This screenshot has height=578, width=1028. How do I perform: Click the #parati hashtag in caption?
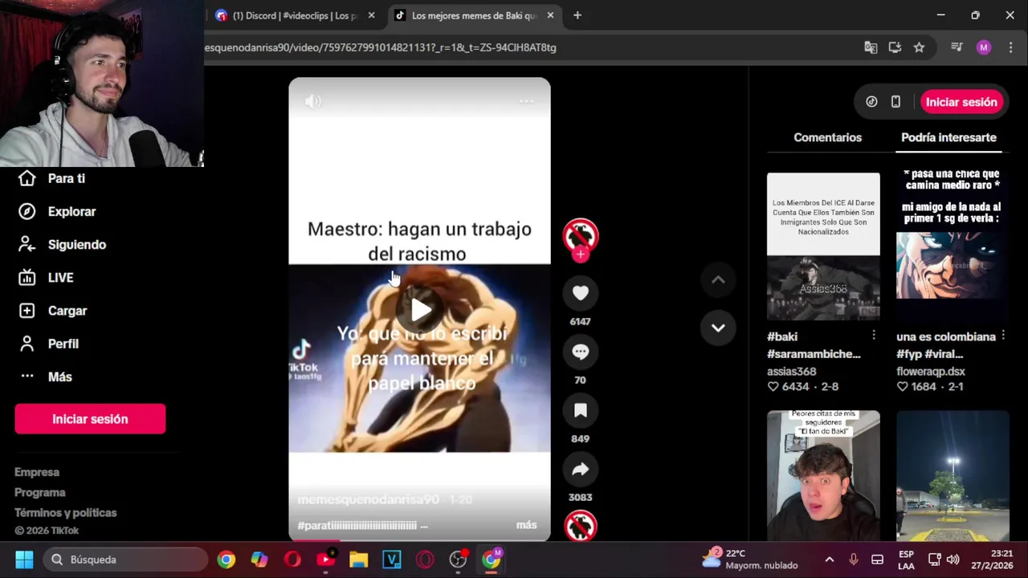(357, 525)
